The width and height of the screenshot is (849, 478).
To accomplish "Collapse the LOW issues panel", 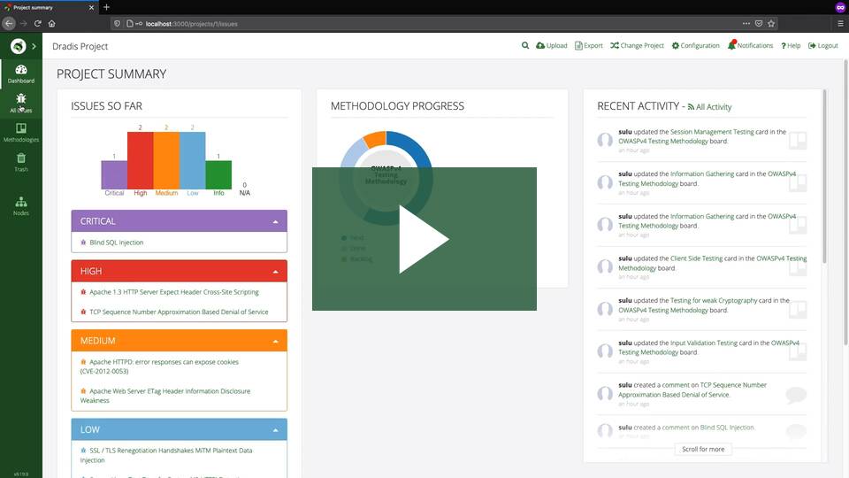I will [276, 430].
